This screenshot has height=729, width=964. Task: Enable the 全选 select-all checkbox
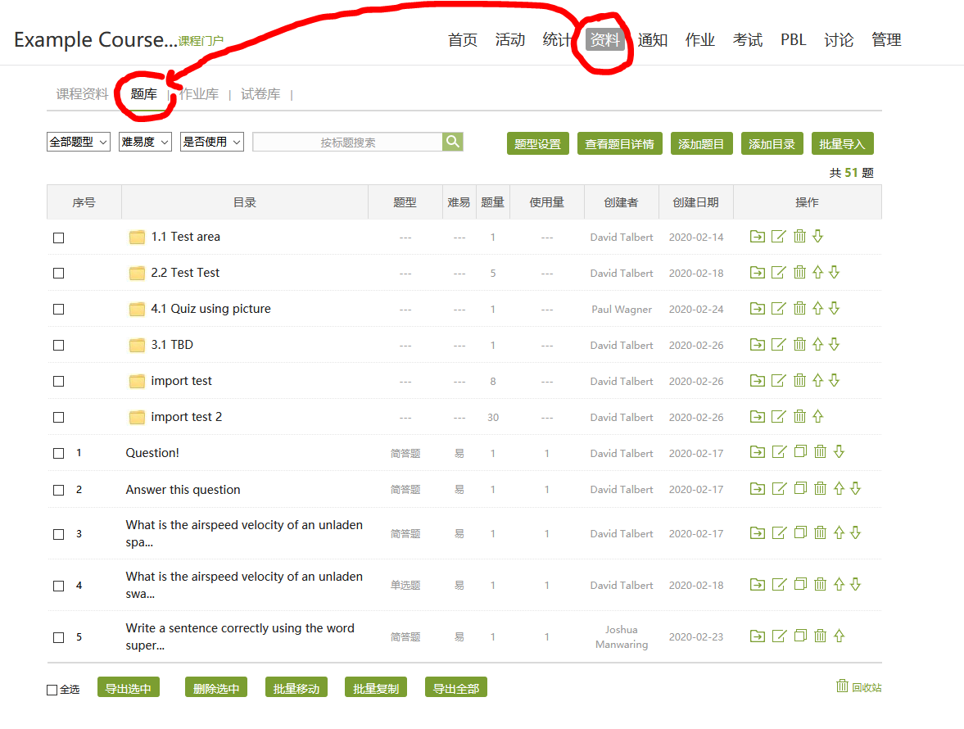(x=52, y=690)
